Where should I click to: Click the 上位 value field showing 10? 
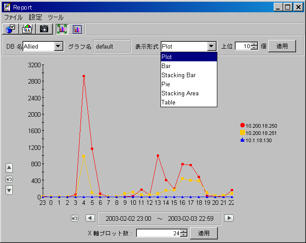point(243,46)
